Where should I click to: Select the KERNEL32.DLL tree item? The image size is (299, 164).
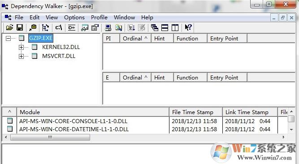[61, 47]
